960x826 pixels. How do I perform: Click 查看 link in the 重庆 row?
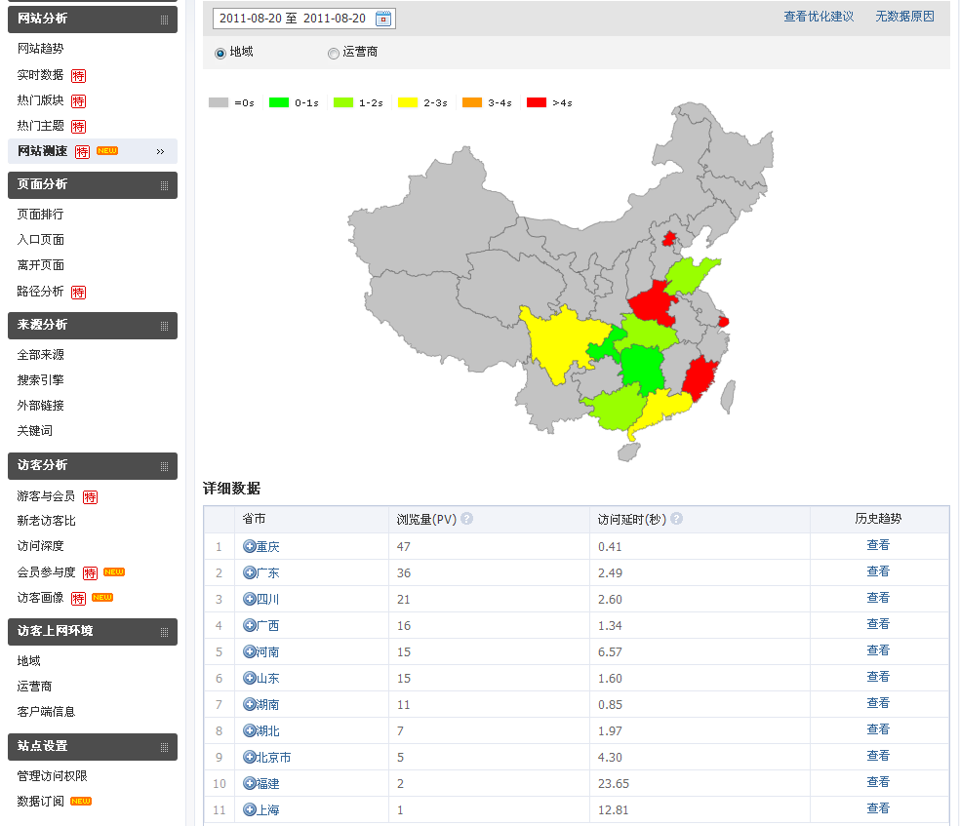click(x=878, y=545)
